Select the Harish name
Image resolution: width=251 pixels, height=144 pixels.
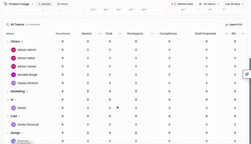tap(22, 108)
